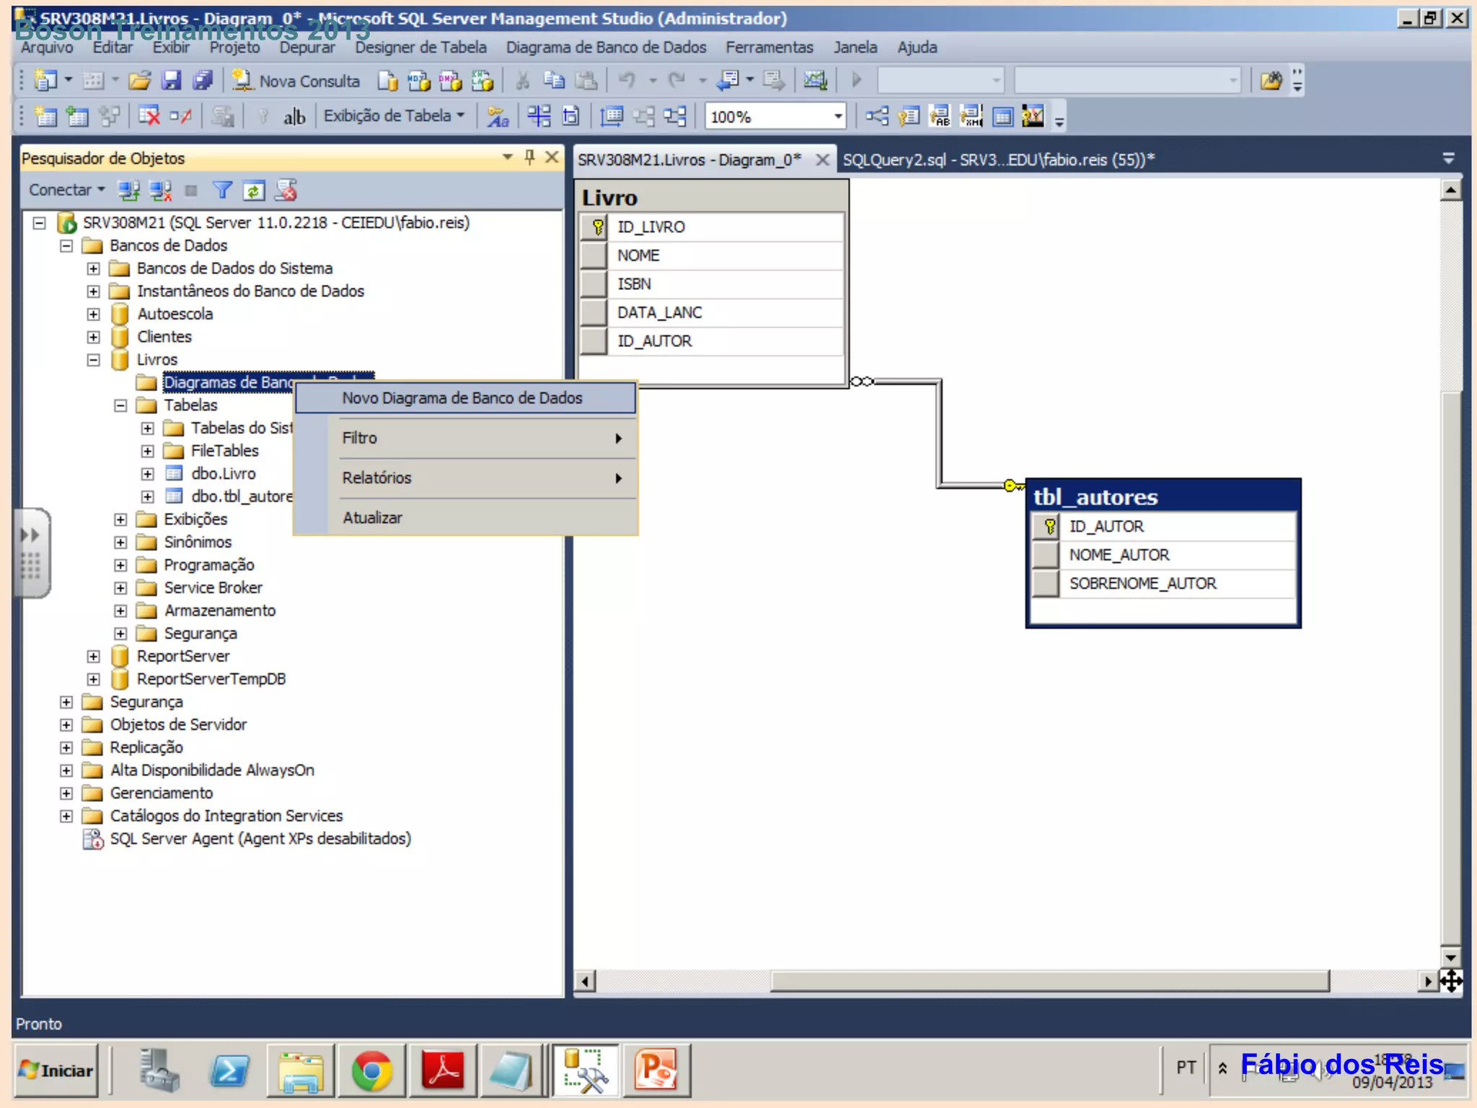This screenshot has height=1108, width=1477.
Task: Open Google Chrome from the taskbar
Action: tap(372, 1070)
